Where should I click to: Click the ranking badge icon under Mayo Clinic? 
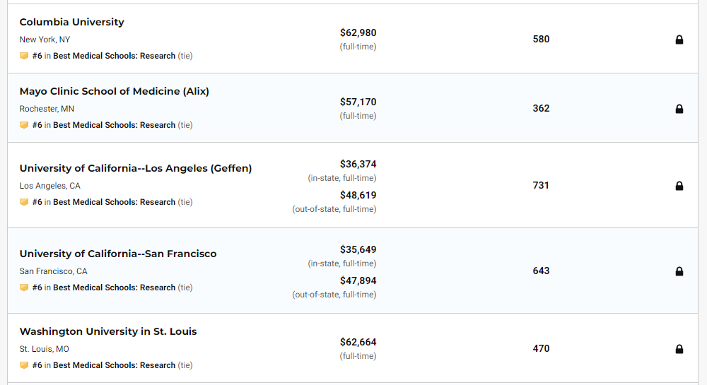[x=24, y=125]
